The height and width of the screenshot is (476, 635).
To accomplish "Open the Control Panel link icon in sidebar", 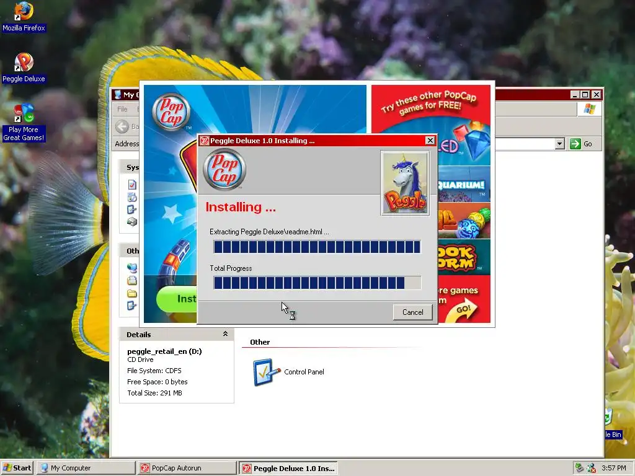I will [132, 305].
